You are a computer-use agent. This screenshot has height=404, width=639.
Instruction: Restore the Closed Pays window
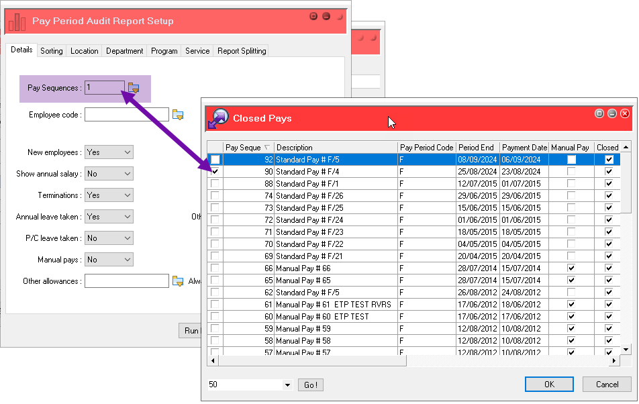[599, 113]
